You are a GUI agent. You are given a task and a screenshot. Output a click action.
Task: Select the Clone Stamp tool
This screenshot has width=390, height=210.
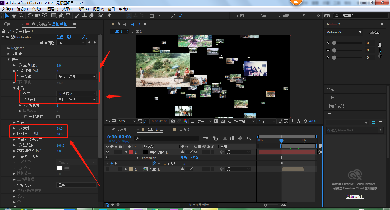85,15
